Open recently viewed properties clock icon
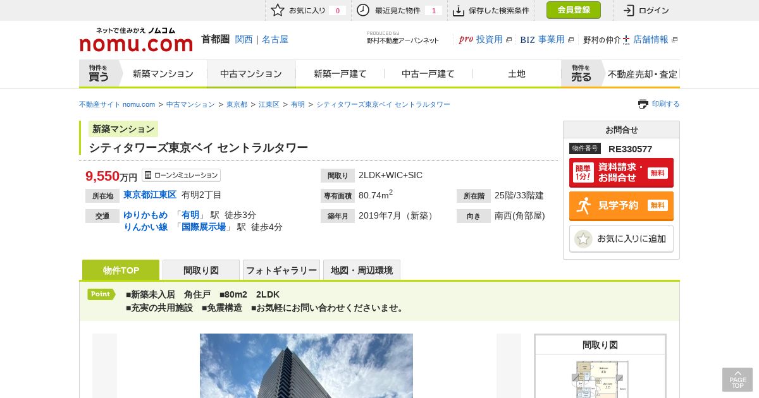The height and width of the screenshot is (398, 759). [x=363, y=10]
